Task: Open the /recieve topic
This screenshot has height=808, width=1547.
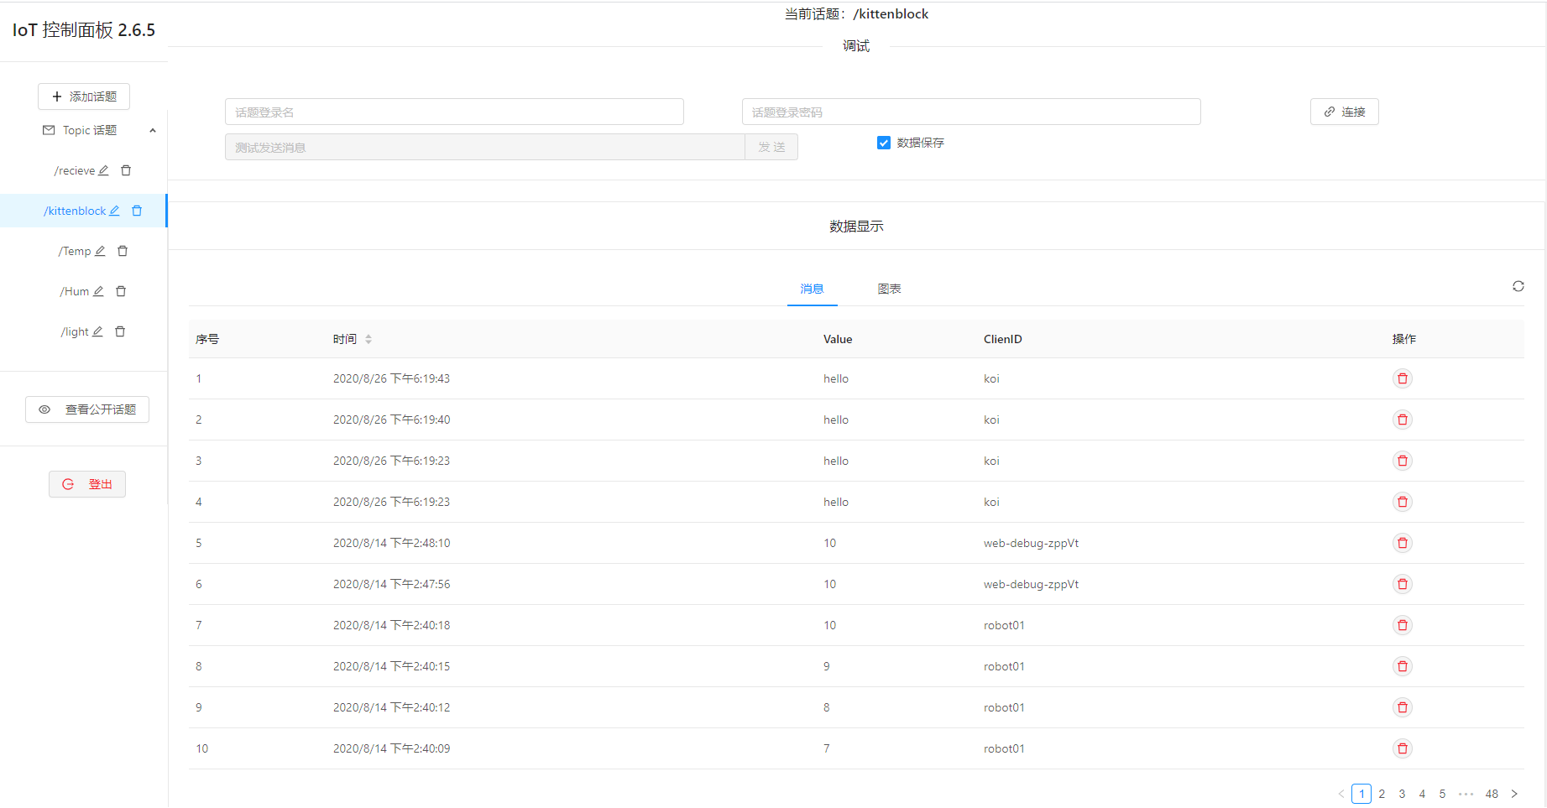Action: pos(75,170)
